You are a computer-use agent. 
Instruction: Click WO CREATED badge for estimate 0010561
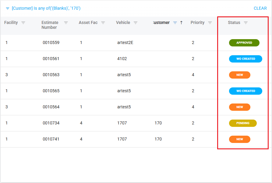246,59
